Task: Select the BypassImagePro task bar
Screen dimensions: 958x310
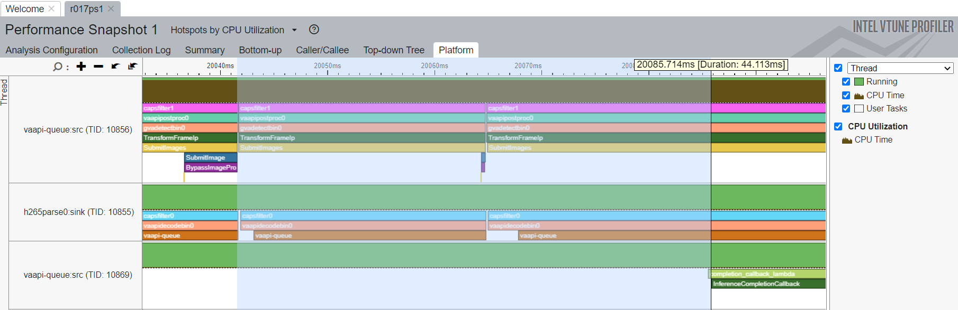Action: click(x=211, y=167)
